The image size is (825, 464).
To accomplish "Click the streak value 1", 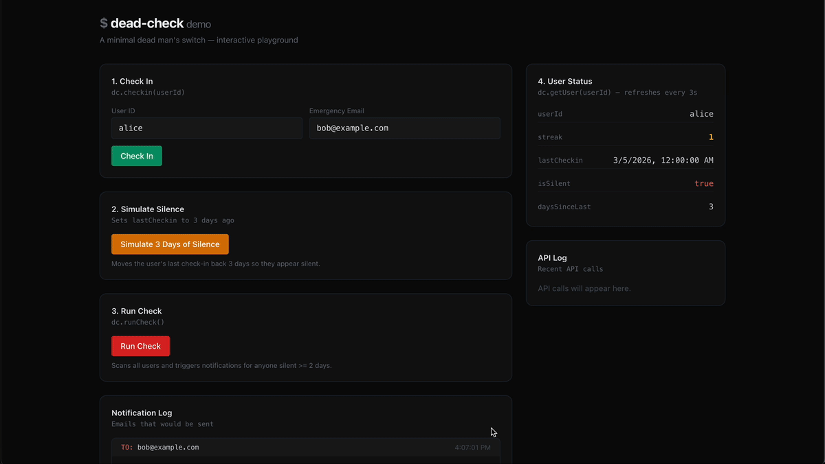I will [711, 137].
